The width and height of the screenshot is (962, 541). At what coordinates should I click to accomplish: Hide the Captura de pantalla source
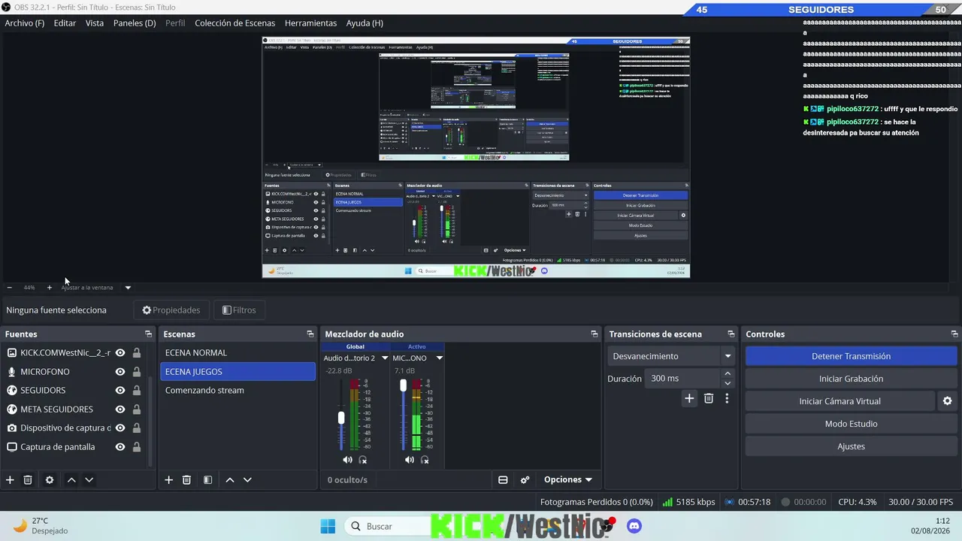click(120, 447)
